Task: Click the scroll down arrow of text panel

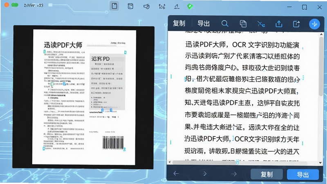Action: click(x=321, y=163)
